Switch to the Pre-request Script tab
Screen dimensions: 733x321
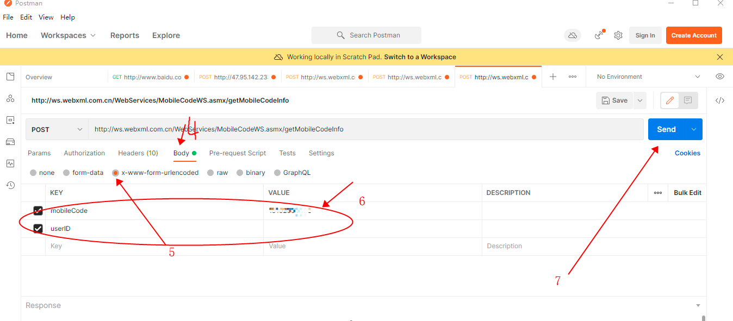click(238, 153)
